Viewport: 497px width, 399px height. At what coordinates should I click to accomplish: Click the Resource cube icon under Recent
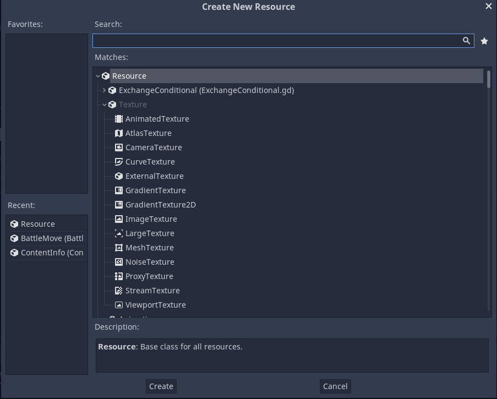point(14,223)
